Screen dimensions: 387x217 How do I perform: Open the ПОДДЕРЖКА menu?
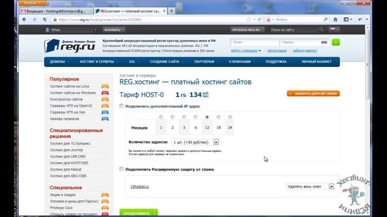tap(278, 61)
